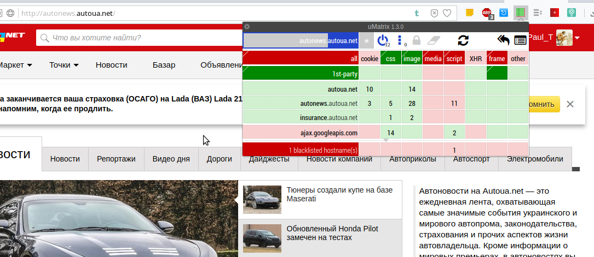
Task: Click the yellow sticky note extension icon
Action: 470,12
